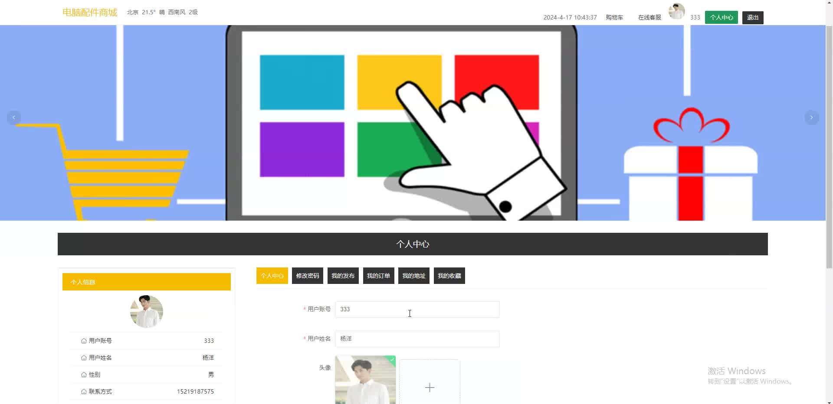Click the sidebar account value 333
The image size is (833, 404).
[209, 341]
